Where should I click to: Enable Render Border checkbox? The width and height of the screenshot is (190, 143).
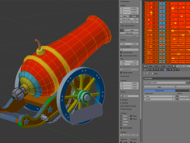point(121,72)
